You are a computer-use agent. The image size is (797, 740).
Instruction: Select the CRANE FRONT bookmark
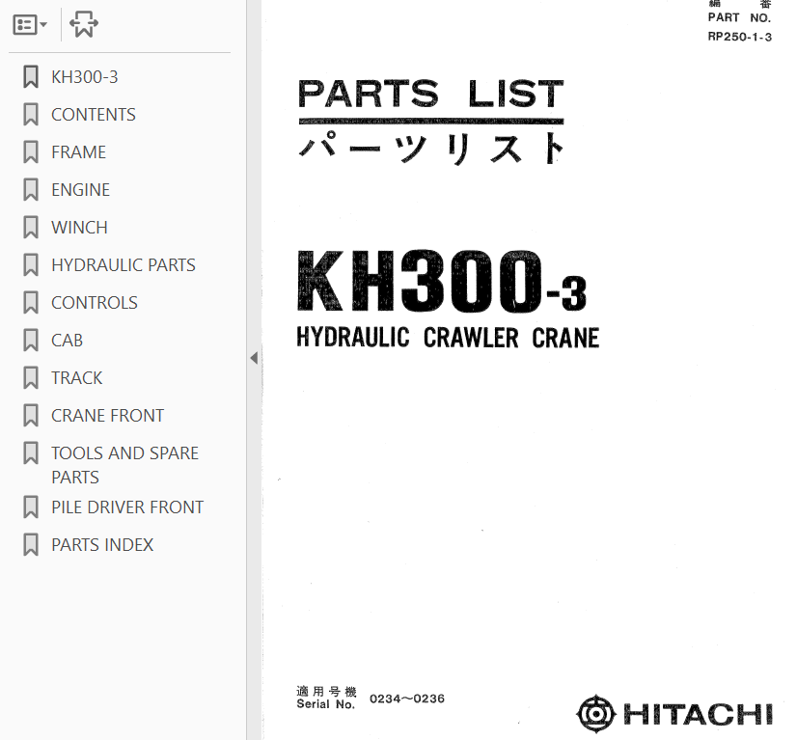click(108, 415)
